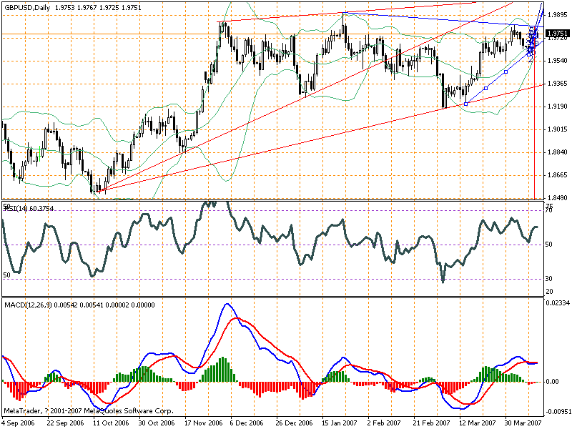The height and width of the screenshot is (429, 572).
Task: Select the current price tag 1.9751
Action: click(558, 33)
